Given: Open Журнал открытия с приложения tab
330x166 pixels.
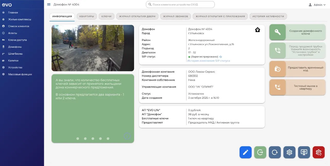Looking at the screenshot, I should click(x=220, y=16).
